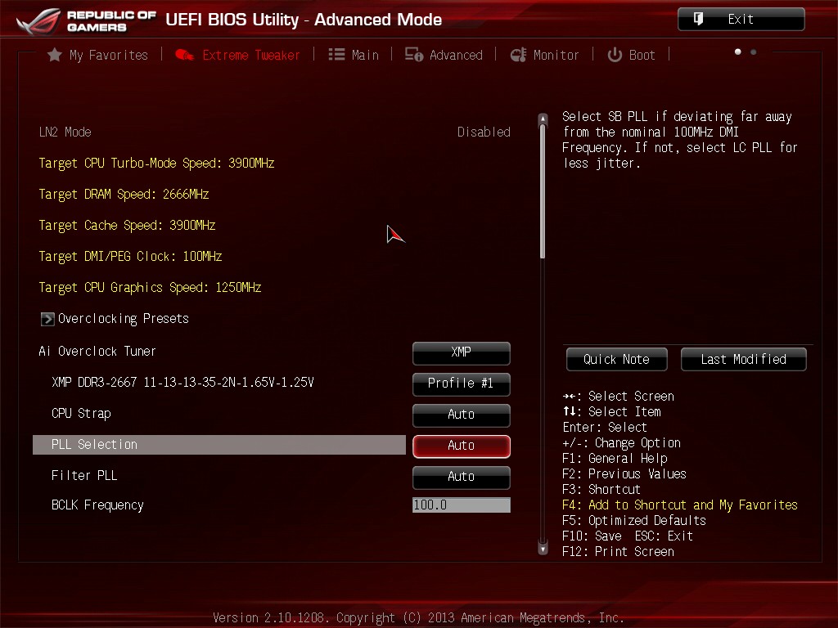Click Target DRAM Speed 2666MHz text
The height and width of the screenshot is (628, 838).
click(124, 195)
